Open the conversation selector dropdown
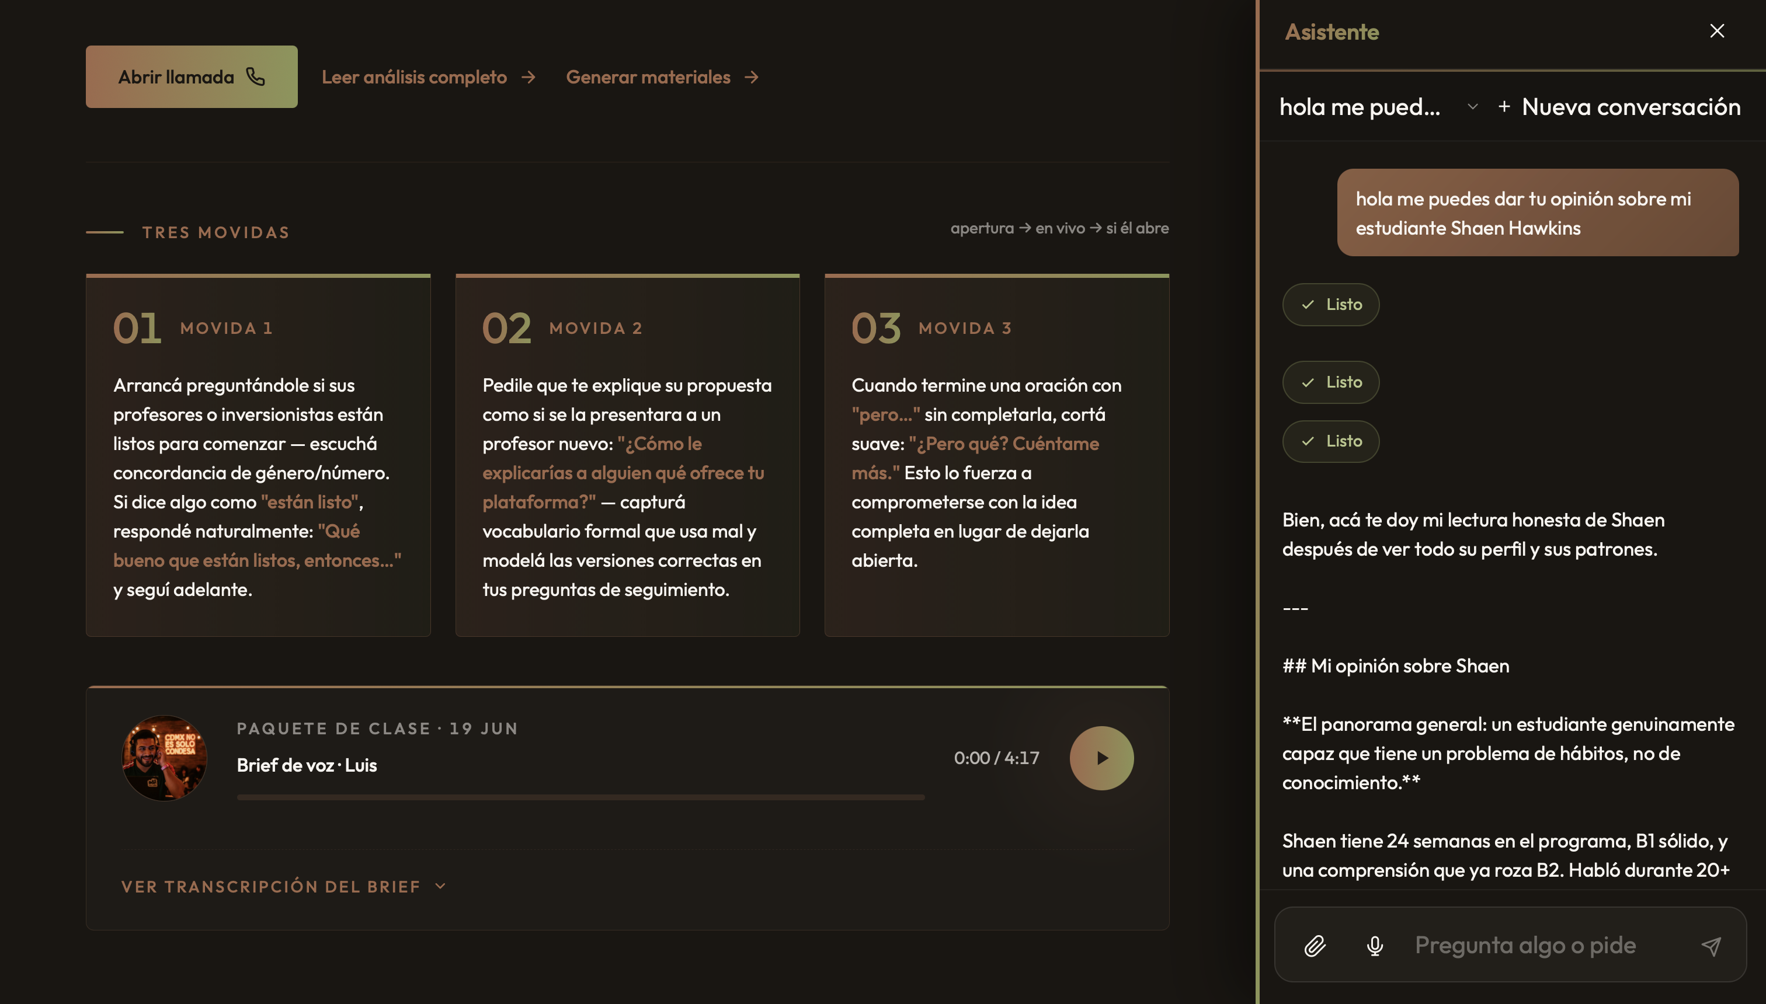 pyautogui.click(x=1379, y=107)
